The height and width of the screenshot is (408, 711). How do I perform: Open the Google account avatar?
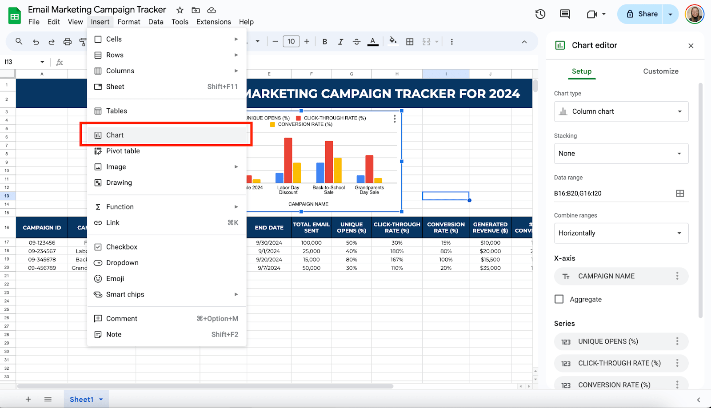pyautogui.click(x=694, y=14)
